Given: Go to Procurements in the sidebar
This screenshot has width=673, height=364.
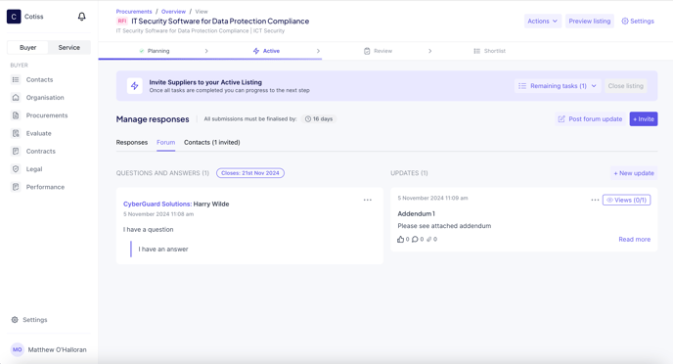Looking at the screenshot, I should click(47, 115).
